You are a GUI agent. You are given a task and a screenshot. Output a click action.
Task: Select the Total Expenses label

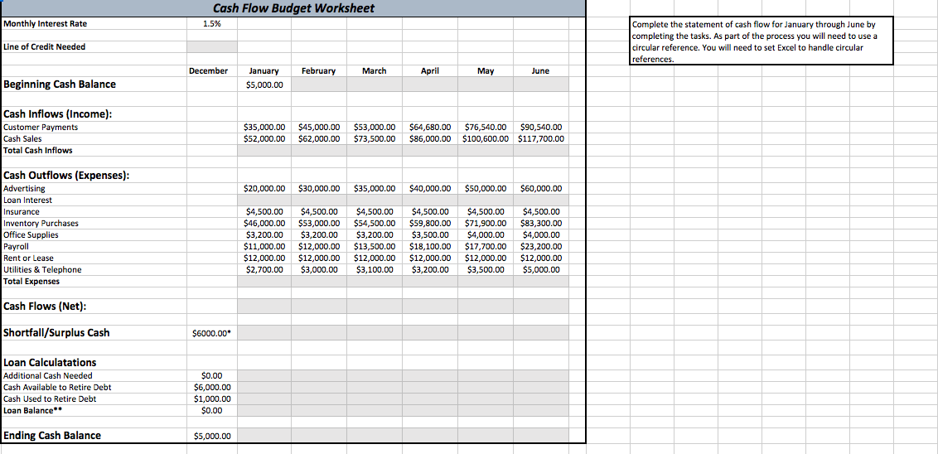[x=31, y=281]
